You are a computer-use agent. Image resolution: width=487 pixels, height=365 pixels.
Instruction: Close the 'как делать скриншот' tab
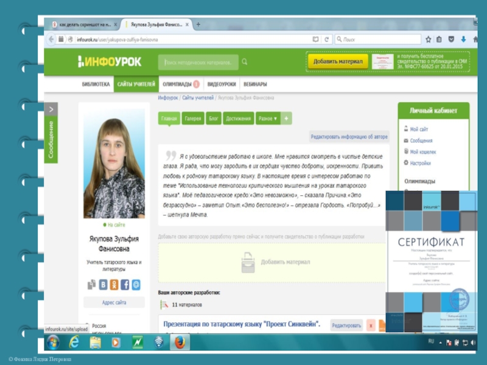[x=116, y=24]
